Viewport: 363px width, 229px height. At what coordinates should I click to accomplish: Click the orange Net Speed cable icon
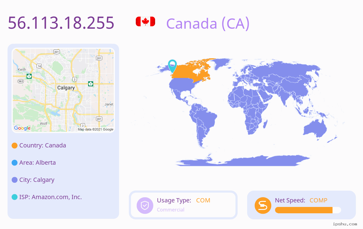coord(263,205)
